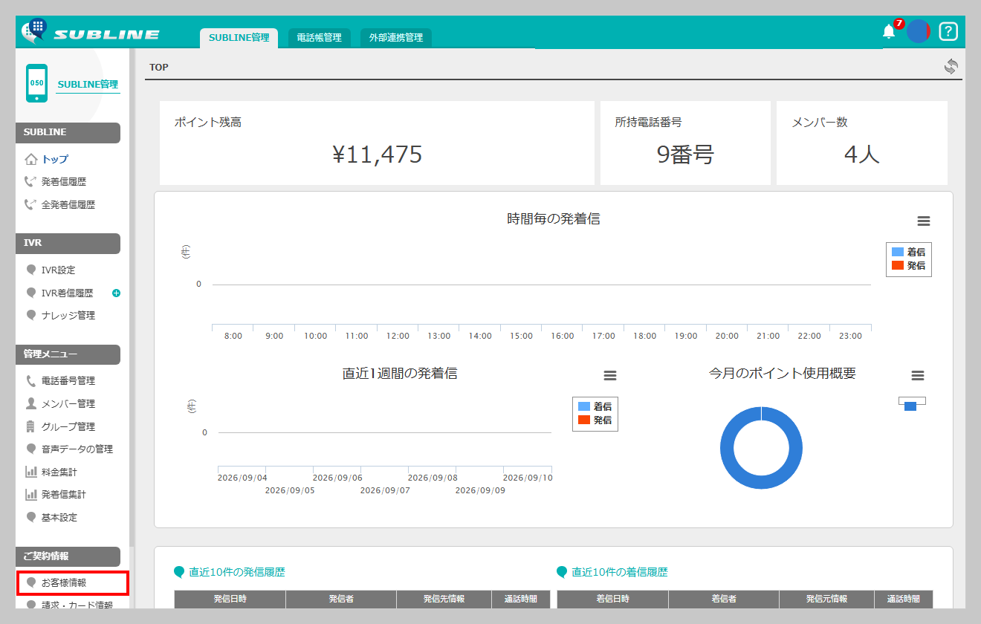
Task: Click the SUBLINE logo icon
Action: (x=34, y=31)
